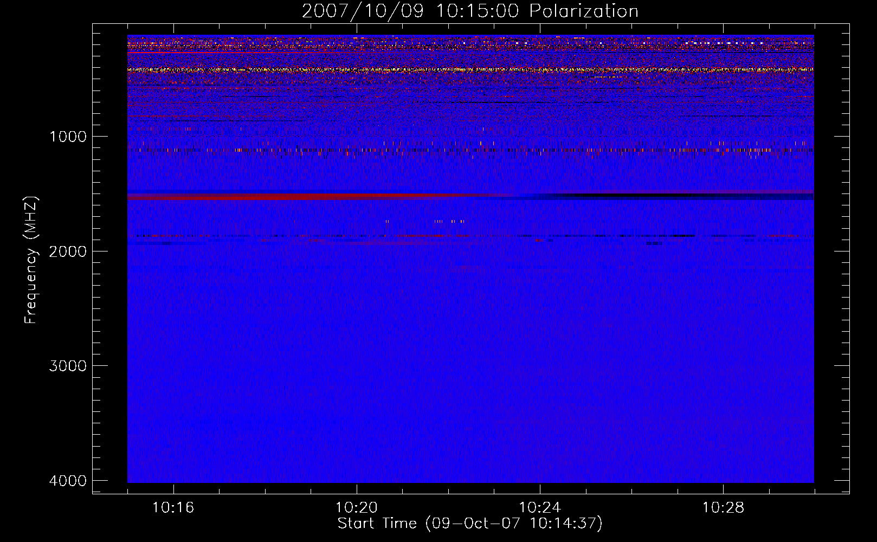Click the 4000 frequency tick label
877x542 pixels.
coord(68,481)
